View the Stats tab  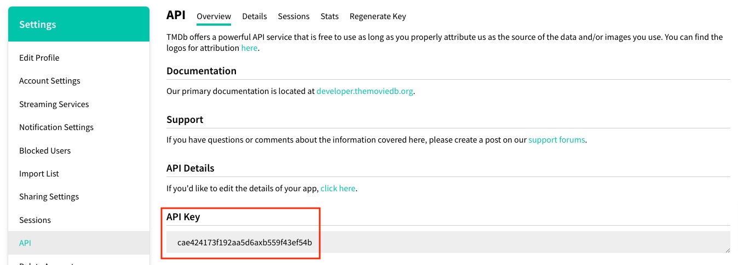click(x=330, y=16)
